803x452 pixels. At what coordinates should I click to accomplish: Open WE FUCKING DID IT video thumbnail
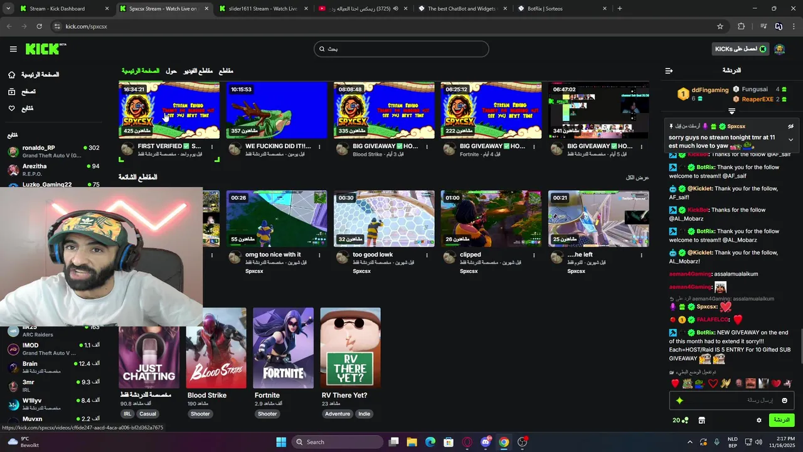click(x=277, y=110)
